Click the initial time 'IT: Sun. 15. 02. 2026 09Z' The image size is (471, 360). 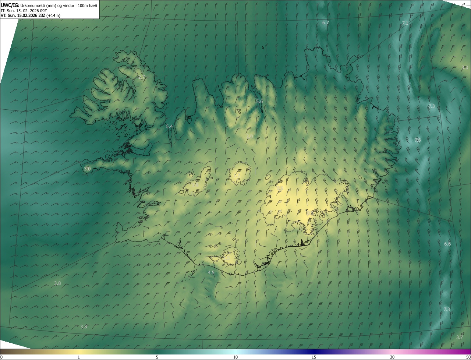(24, 11)
